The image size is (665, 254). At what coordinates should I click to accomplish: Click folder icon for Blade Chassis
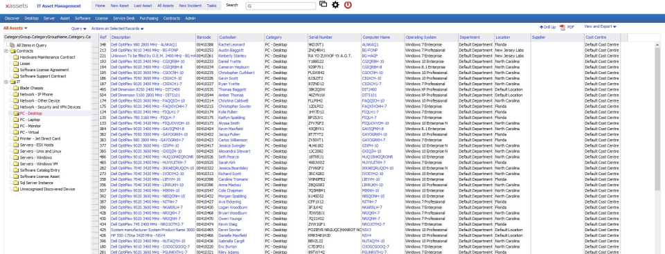tap(16, 88)
